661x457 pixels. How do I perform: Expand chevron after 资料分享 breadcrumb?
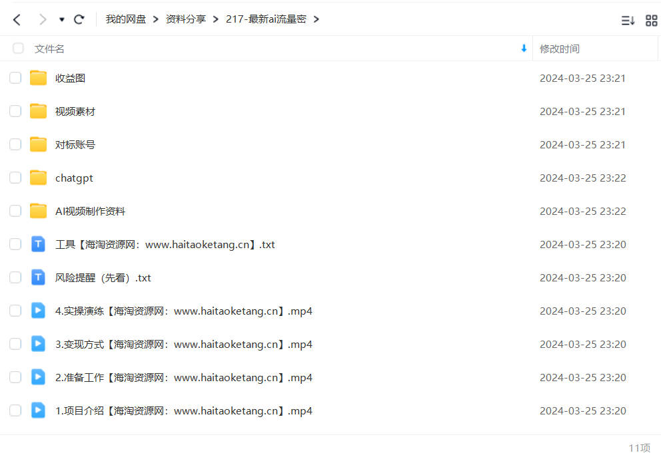pos(215,19)
